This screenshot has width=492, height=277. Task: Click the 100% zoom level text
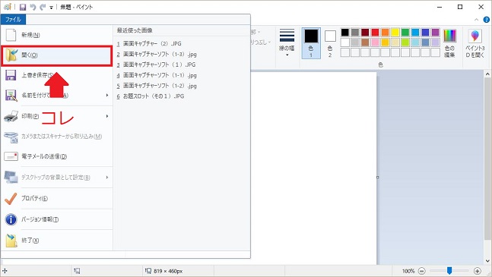[408, 271]
